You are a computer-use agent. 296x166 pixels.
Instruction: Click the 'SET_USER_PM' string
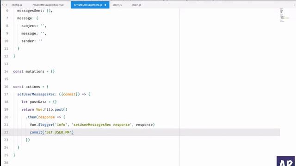[58, 132]
